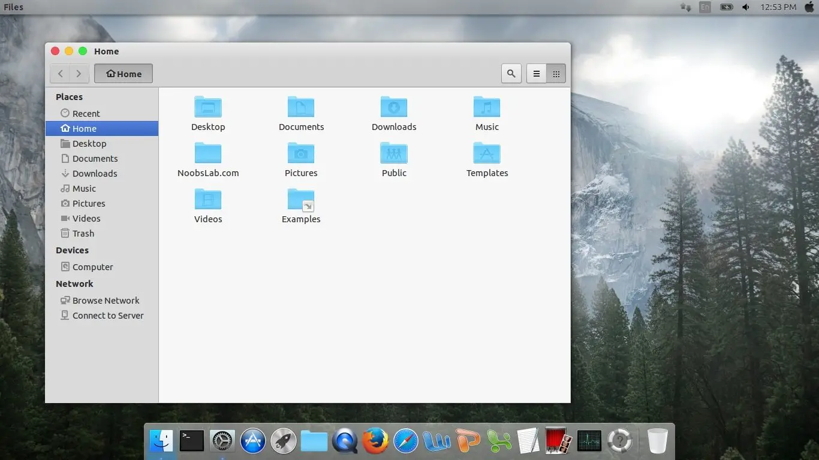Go back to previous folder
The image size is (819, 460).
[x=60, y=74]
